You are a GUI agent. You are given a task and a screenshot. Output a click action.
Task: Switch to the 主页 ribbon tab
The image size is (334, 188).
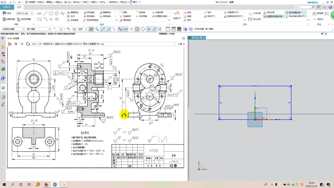pos(19,7)
